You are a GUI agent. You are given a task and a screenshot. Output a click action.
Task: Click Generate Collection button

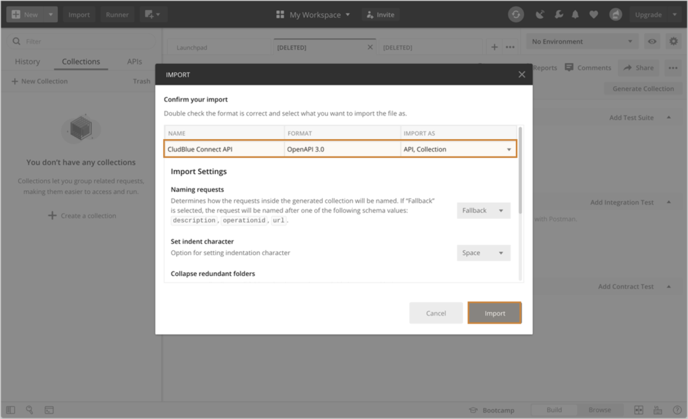click(643, 89)
